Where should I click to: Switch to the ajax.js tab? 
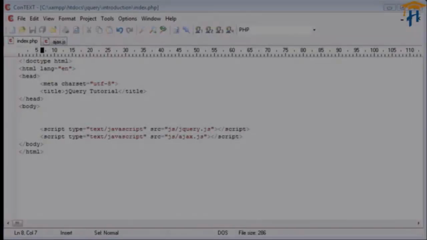55,41
